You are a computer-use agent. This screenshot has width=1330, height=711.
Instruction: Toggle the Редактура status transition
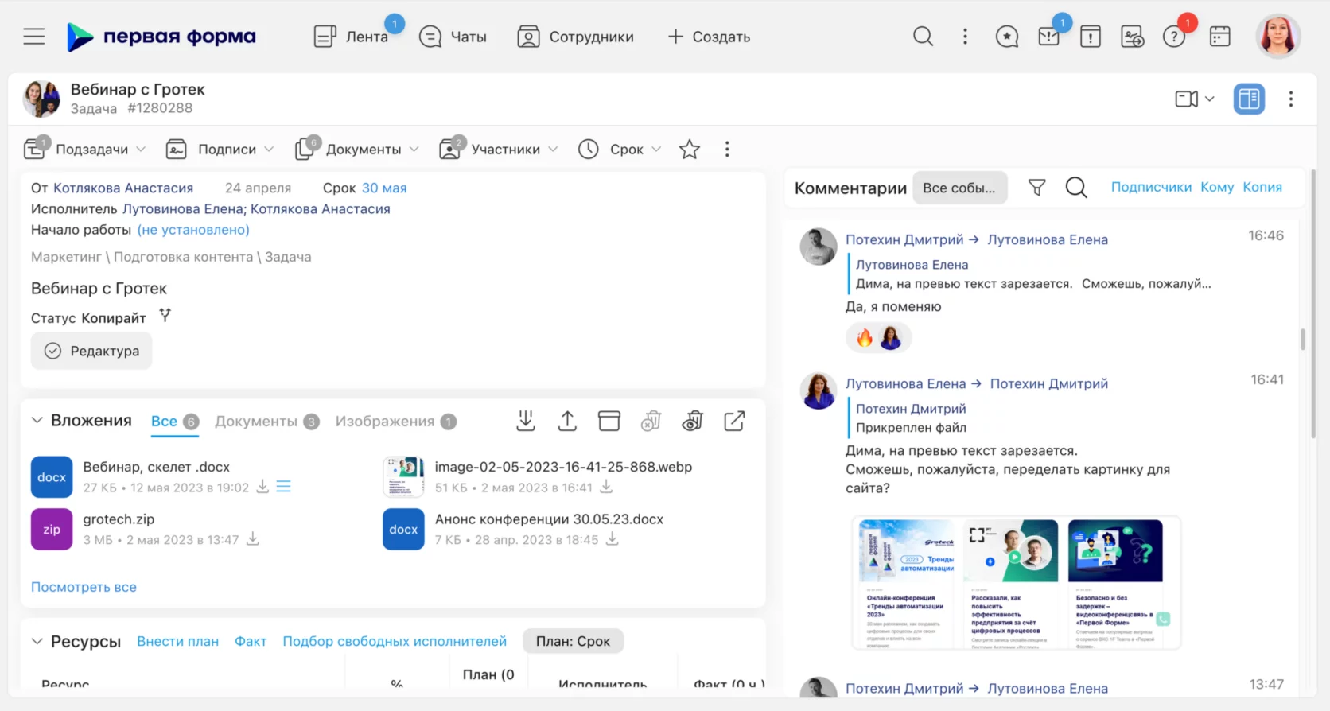(91, 351)
